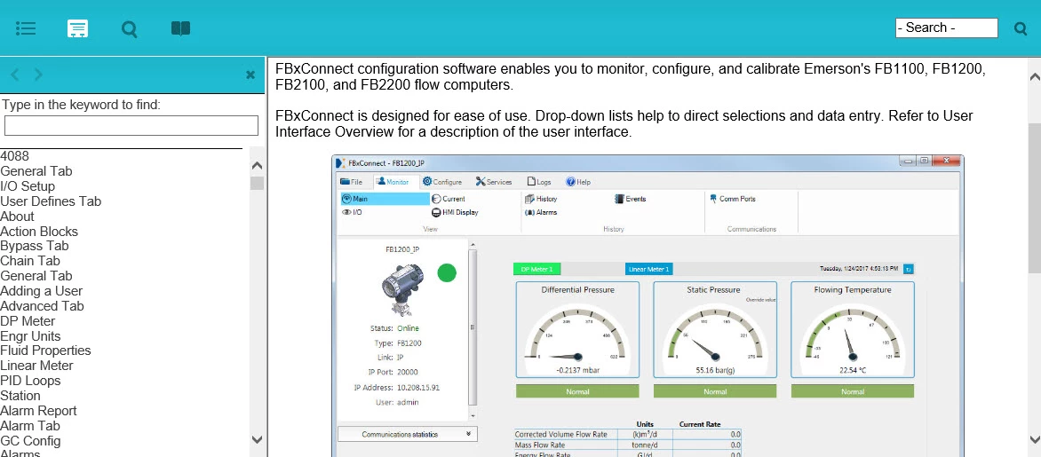Open the I/O Setup index entry
Image resolution: width=1041 pixels, height=457 pixels.
pos(28,186)
